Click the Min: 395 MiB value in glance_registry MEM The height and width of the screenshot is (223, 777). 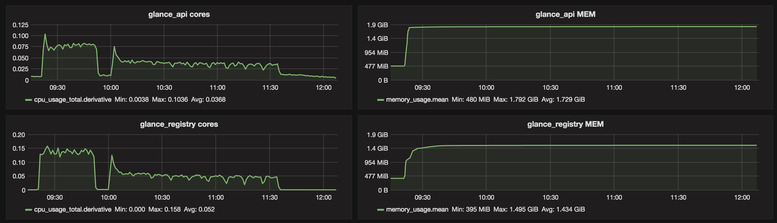pos(471,209)
